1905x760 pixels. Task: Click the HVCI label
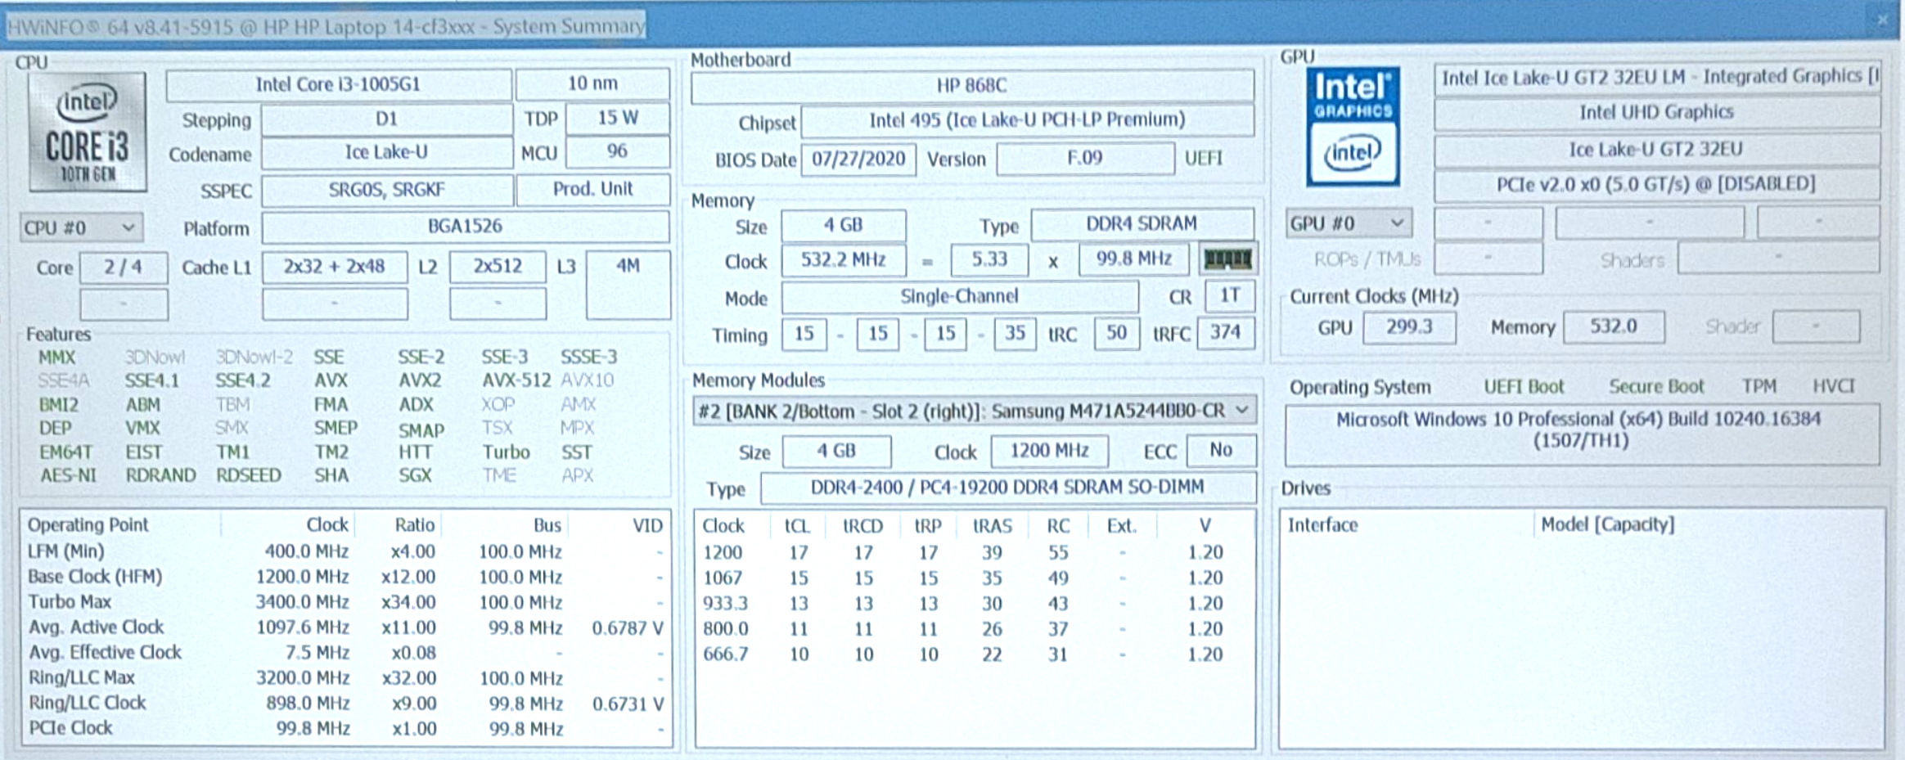pyautogui.click(x=1833, y=386)
